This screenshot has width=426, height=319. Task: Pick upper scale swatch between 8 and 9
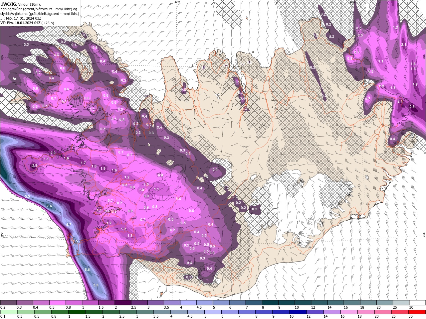pos(270,303)
